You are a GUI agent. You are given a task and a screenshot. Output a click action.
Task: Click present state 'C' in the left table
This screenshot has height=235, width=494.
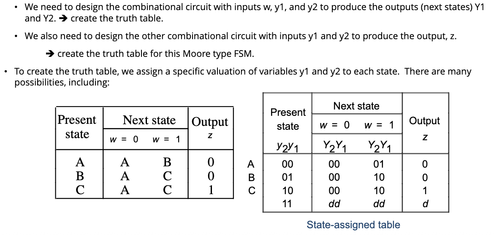click(x=80, y=190)
